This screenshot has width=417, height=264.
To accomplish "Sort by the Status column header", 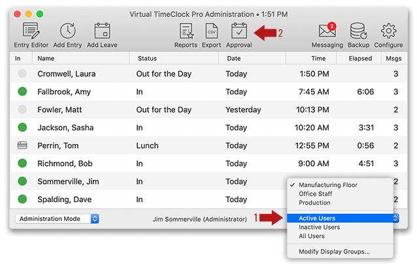I will 174,59.
